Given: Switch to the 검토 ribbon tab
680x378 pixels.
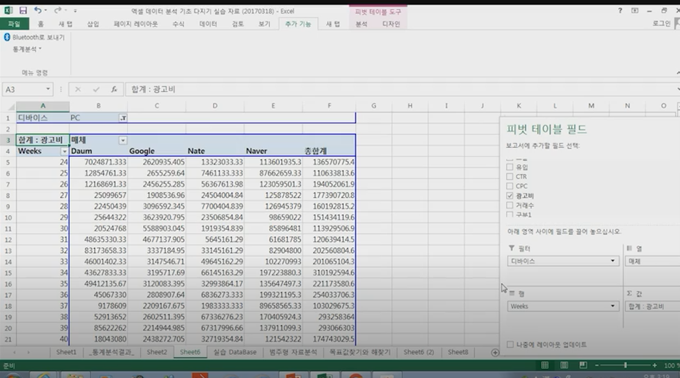Looking at the screenshot, I should coord(238,24).
